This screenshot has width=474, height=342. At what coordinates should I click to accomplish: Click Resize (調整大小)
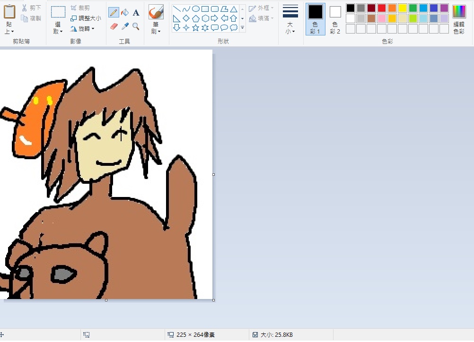click(x=86, y=18)
